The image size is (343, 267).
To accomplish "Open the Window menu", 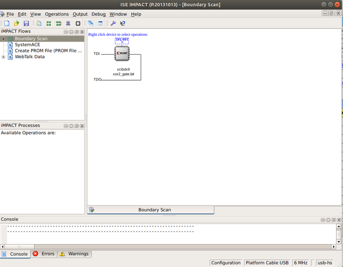I will [118, 14].
